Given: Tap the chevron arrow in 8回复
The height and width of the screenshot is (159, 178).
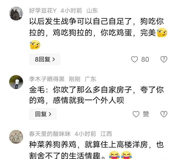Looking at the screenshot, I should [x=54, y=59].
